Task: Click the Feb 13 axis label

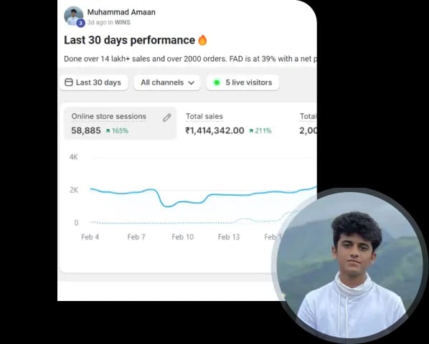Action: (x=229, y=237)
